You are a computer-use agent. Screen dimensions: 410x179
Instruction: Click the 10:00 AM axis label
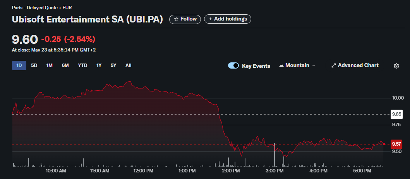point(56,171)
